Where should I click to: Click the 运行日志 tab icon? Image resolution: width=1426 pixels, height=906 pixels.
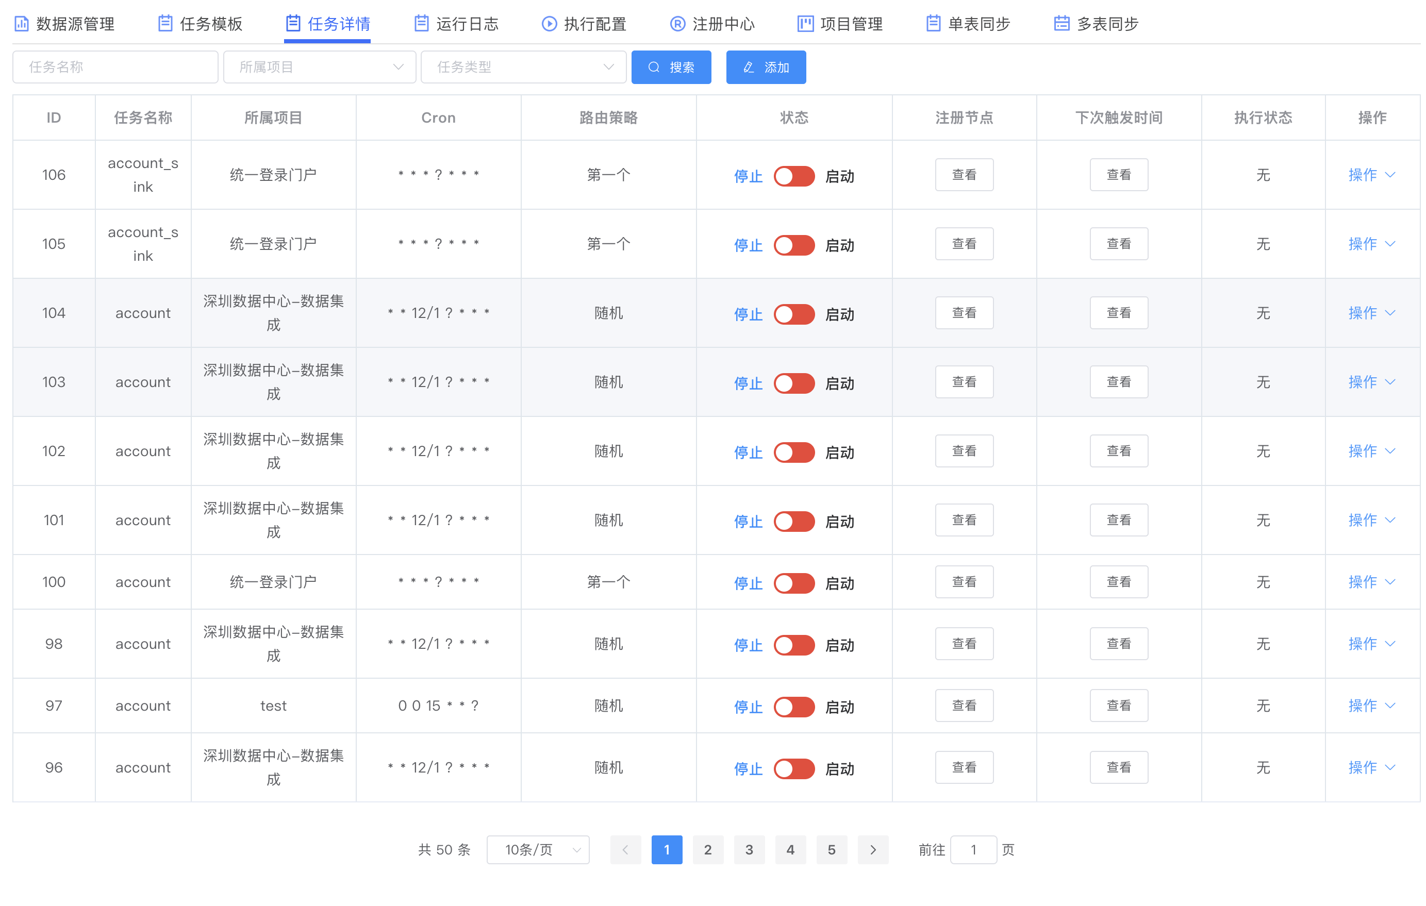421,24
